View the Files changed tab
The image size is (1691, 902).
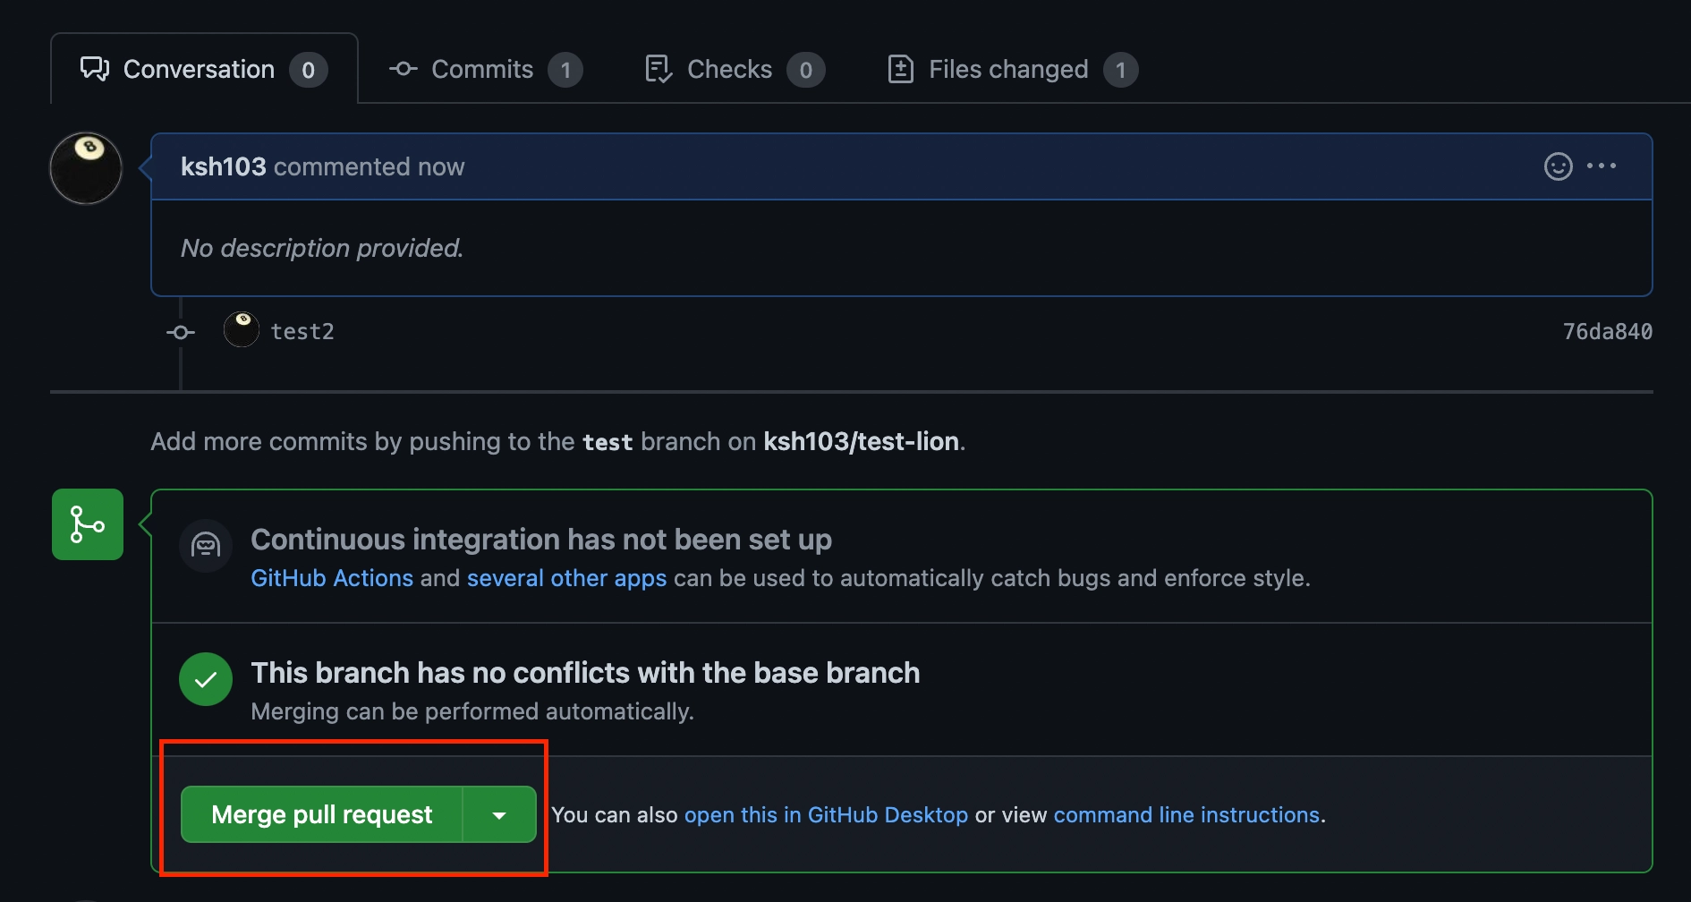1012,69
